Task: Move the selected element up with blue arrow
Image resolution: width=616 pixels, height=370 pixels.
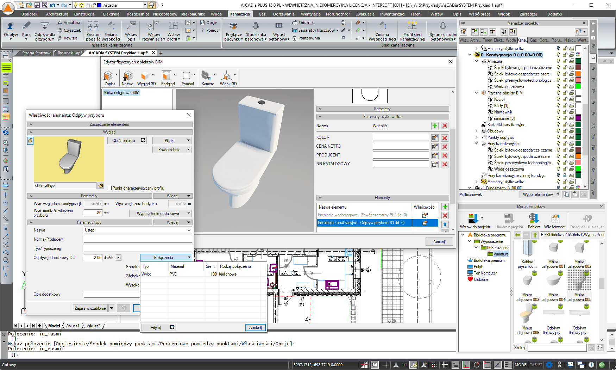Action: (445, 224)
